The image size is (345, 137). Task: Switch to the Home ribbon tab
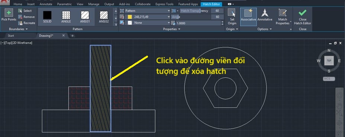(18, 4)
